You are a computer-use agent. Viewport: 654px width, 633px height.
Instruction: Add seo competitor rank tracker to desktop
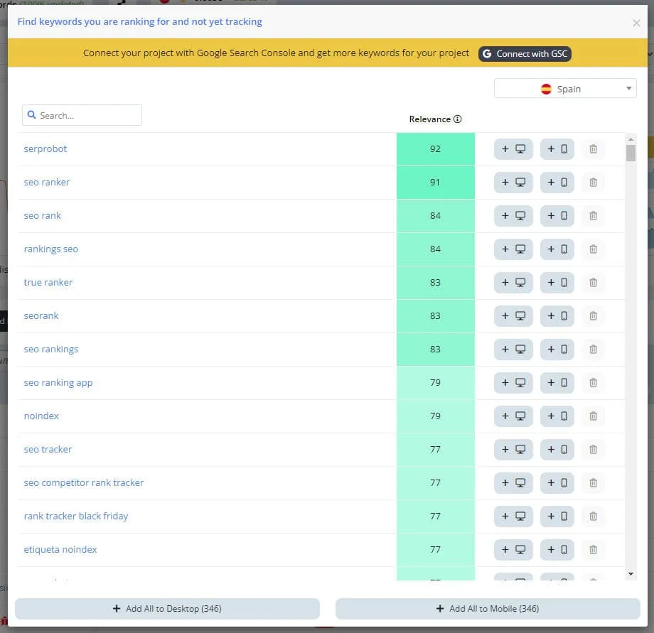click(513, 482)
